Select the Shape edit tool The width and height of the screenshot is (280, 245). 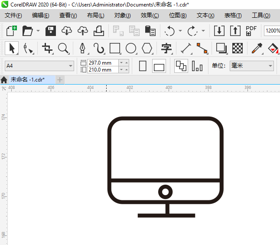(28, 48)
